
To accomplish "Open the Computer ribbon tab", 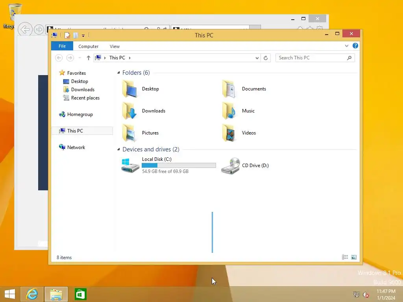I will (89, 46).
